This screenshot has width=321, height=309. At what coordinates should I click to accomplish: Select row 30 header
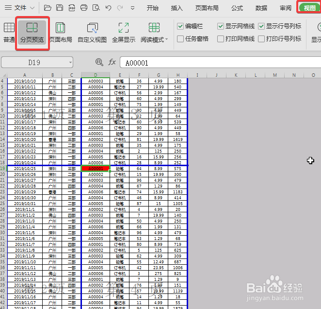pos(3,233)
